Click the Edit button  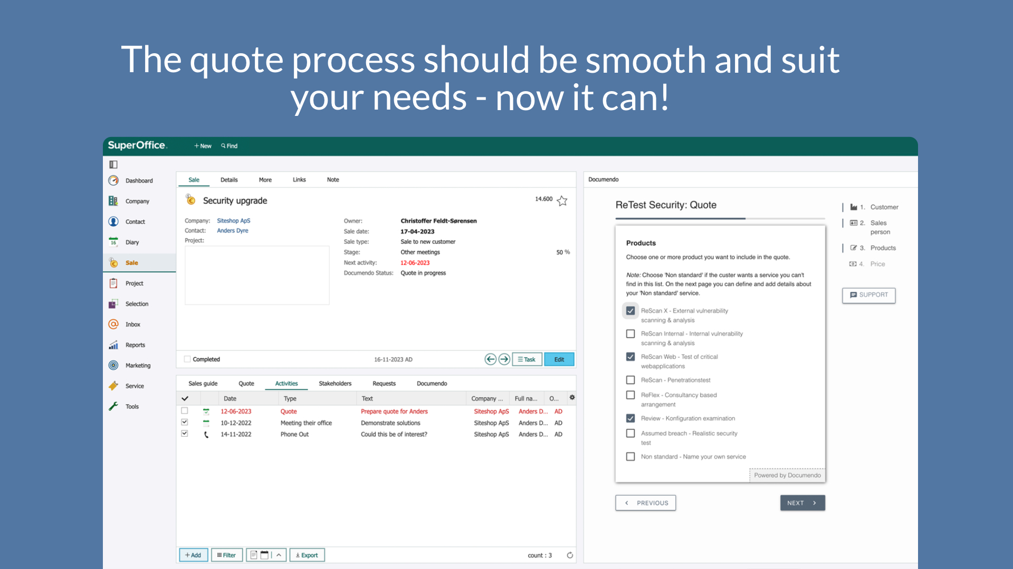pos(559,359)
